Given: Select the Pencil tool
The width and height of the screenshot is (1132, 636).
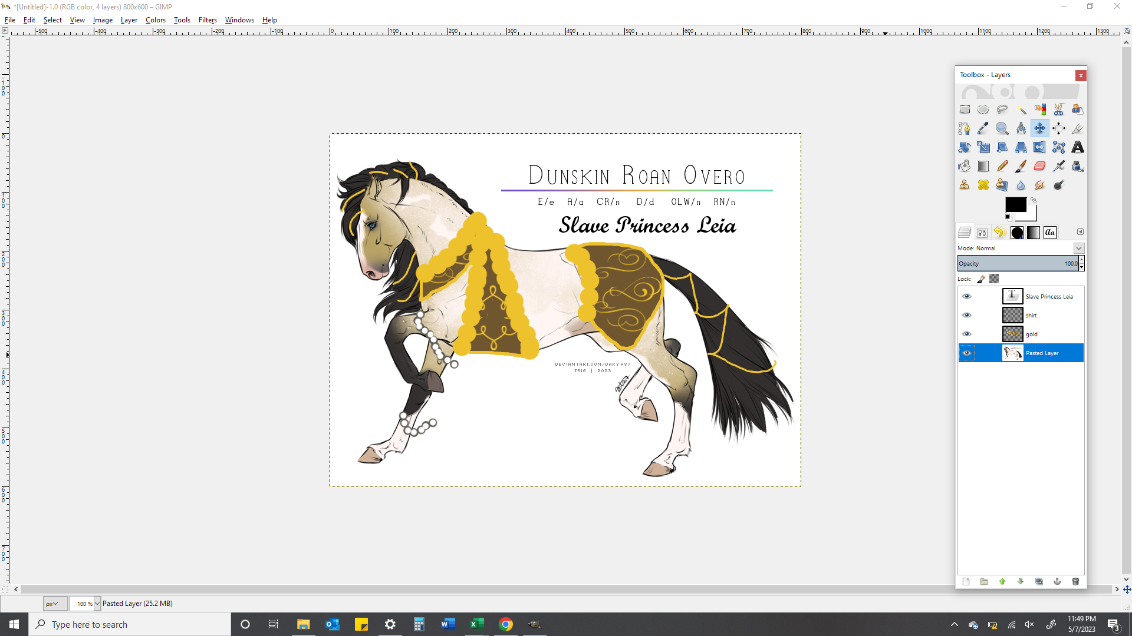Looking at the screenshot, I should (x=1002, y=166).
